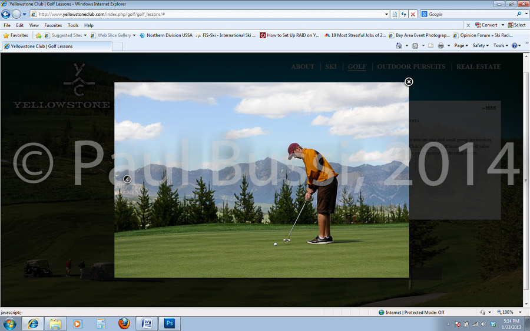Open Windows Explorer folder from taskbar
Viewport: 530px width, 331px height.
click(55, 324)
